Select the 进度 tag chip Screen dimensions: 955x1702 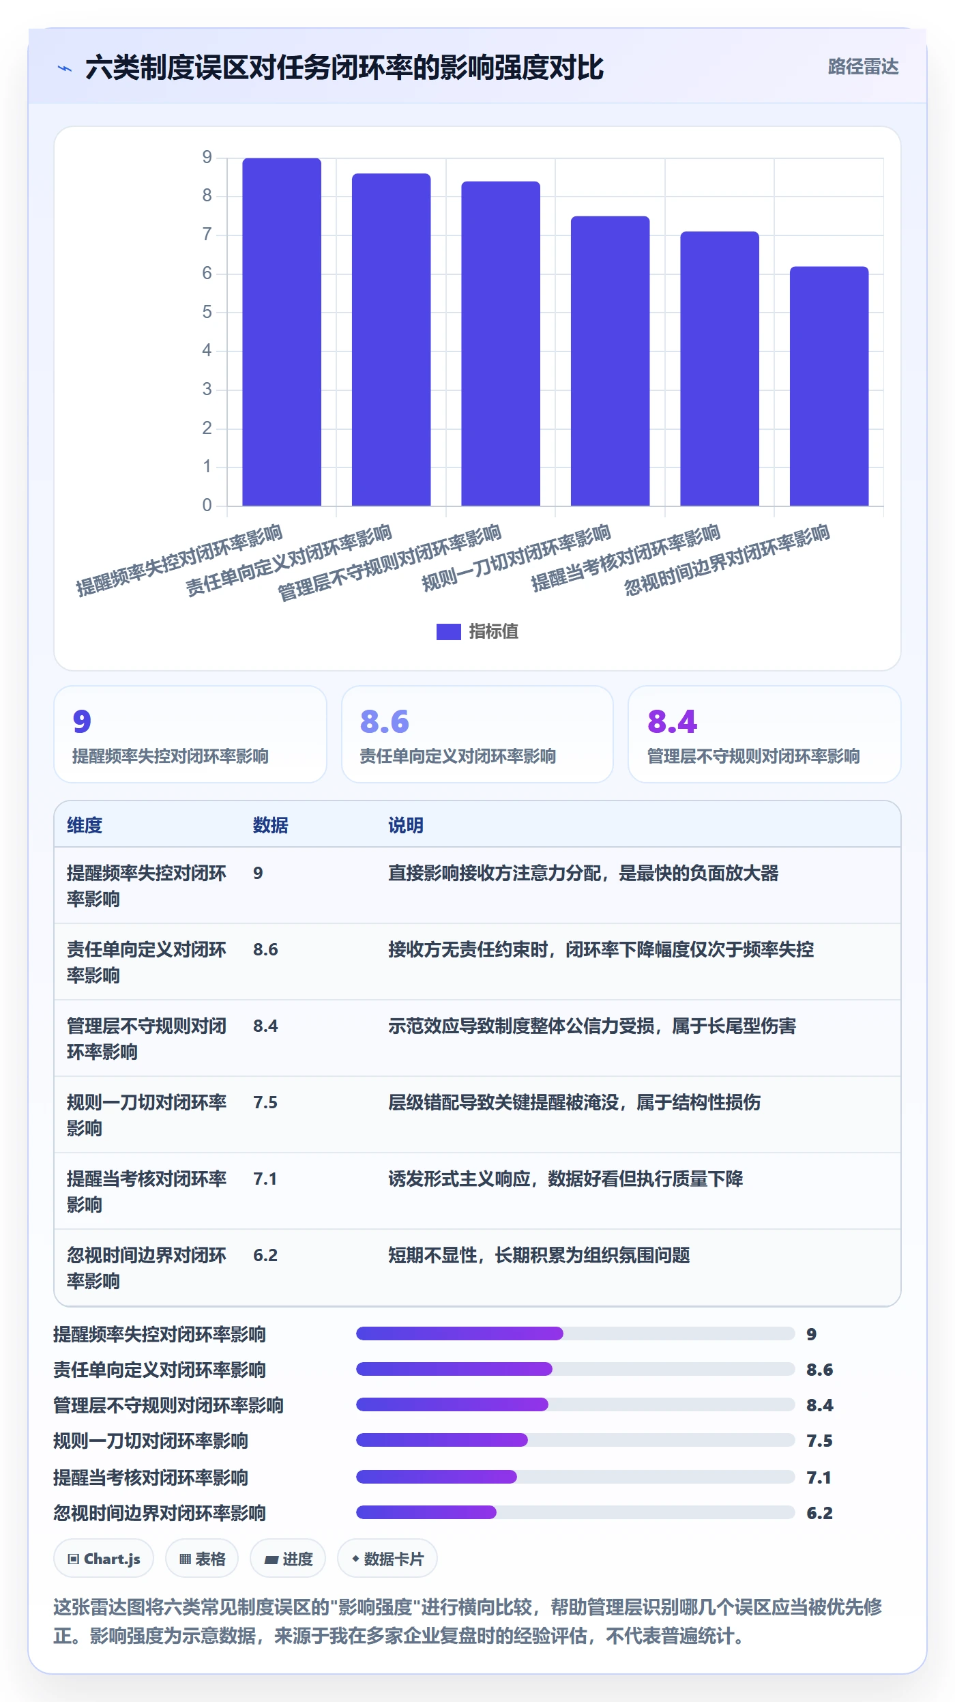pos(288,1559)
